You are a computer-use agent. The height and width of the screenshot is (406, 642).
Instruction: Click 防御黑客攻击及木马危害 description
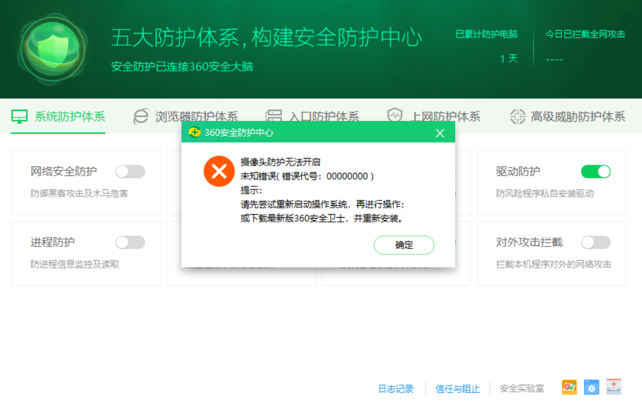(79, 194)
